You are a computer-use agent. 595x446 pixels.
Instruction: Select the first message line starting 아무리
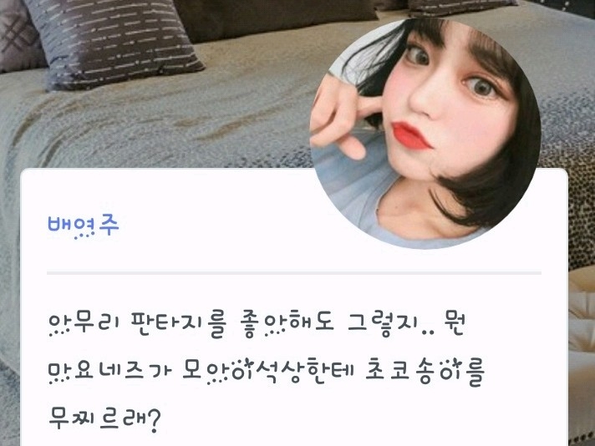point(257,326)
